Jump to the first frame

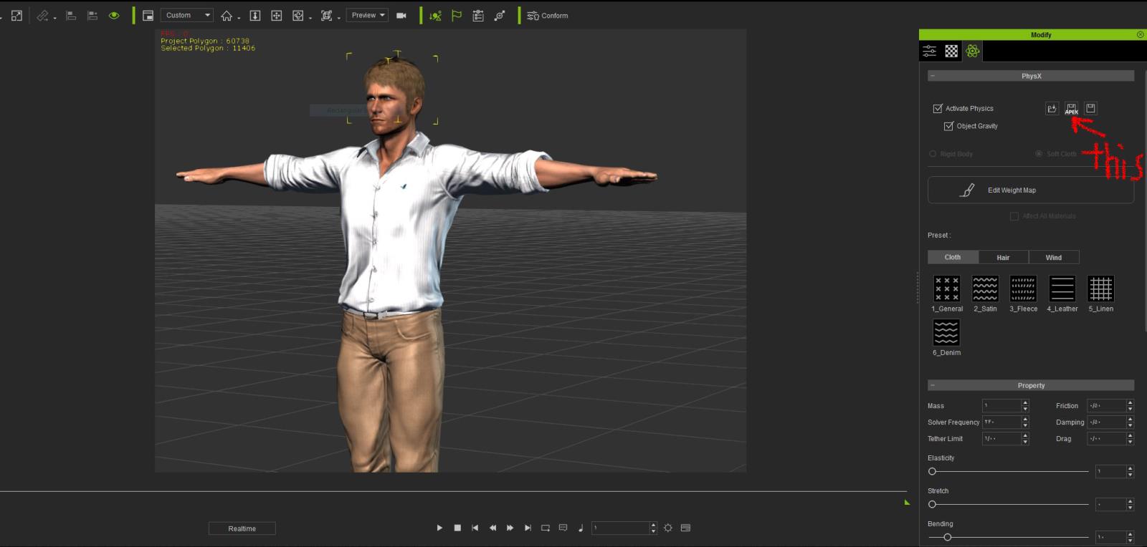tap(475, 528)
